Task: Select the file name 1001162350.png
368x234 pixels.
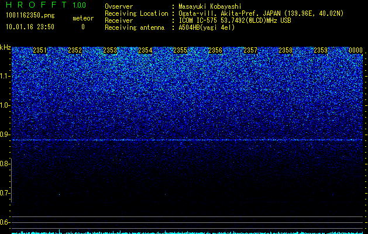Action: pos(30,16)
